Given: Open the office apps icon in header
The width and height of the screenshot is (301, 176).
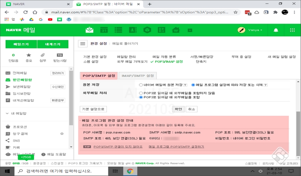Looking at the screenshot, I should (161, 30).
